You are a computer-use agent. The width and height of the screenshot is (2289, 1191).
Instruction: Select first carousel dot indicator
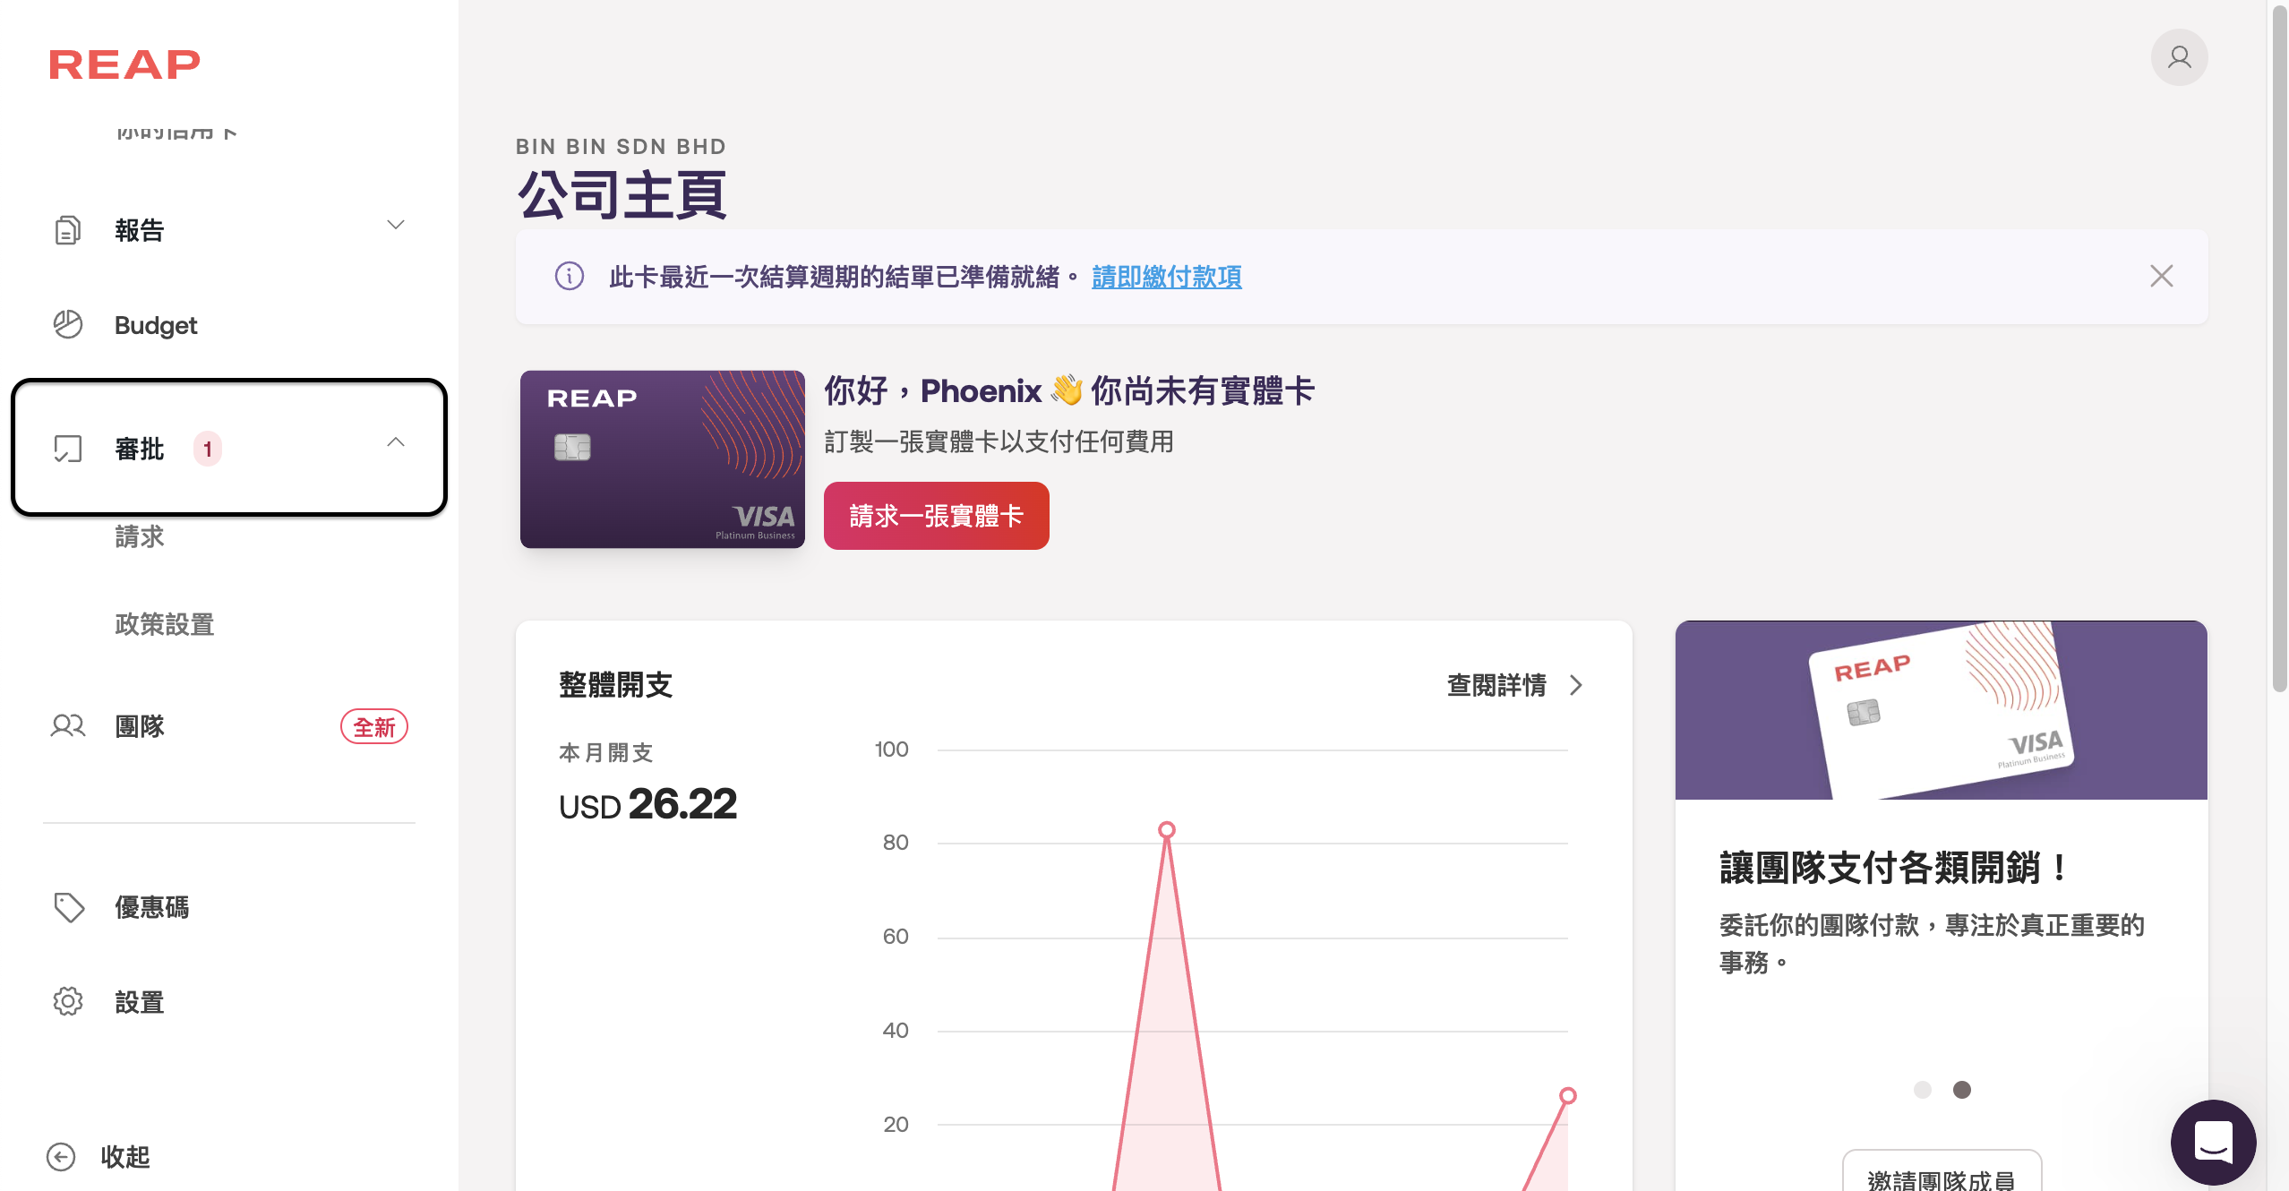[x=1922, y=1090]
